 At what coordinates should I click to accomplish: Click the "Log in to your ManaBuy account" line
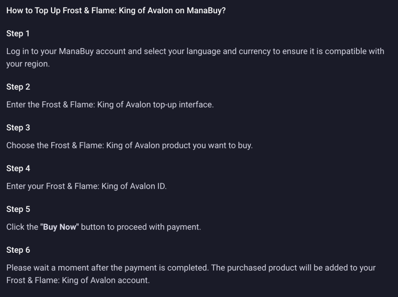coord(195,51)
